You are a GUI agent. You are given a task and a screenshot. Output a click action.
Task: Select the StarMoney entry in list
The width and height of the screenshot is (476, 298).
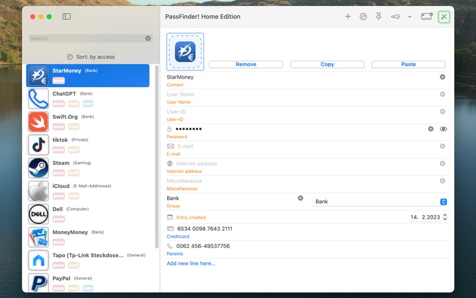(87, 76)
